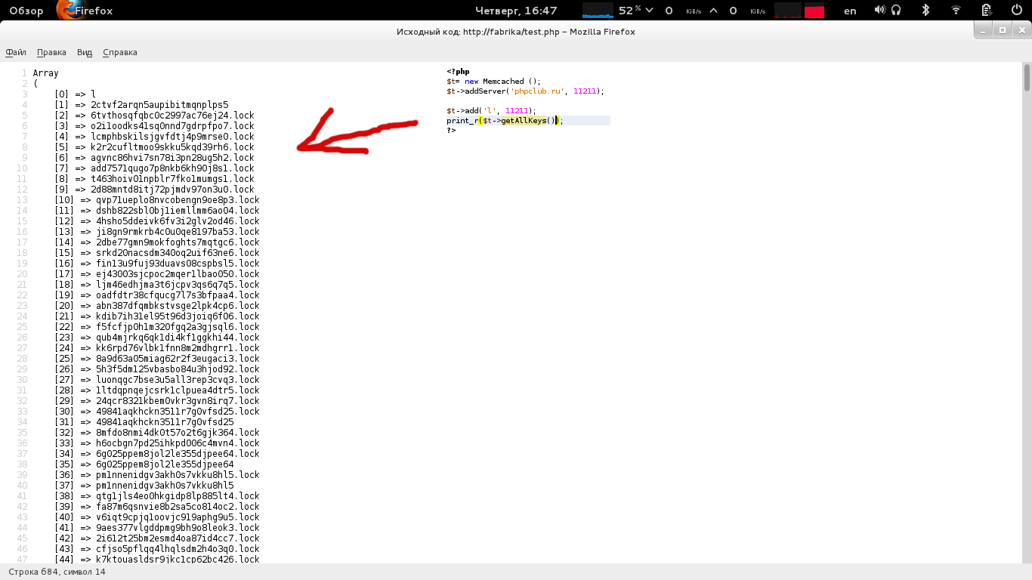Click the word 'Array' on line 1

click(x=46, y=73)
